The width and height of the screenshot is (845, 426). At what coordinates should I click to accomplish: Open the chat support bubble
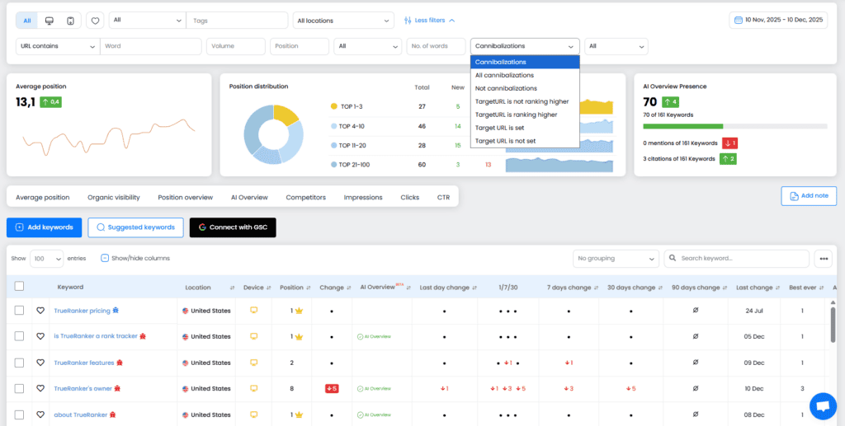click(x=822, y=405)
